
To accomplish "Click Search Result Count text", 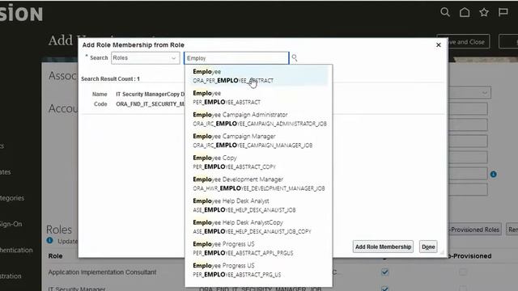I will pos(110,79).
